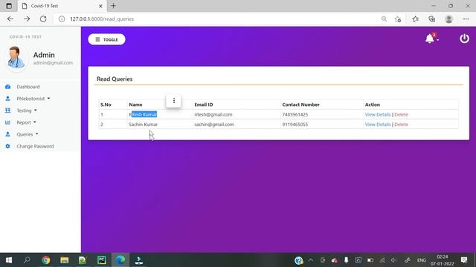Click the Change Password gear icon
Viewport: 476px width, 267px height.
8,146
